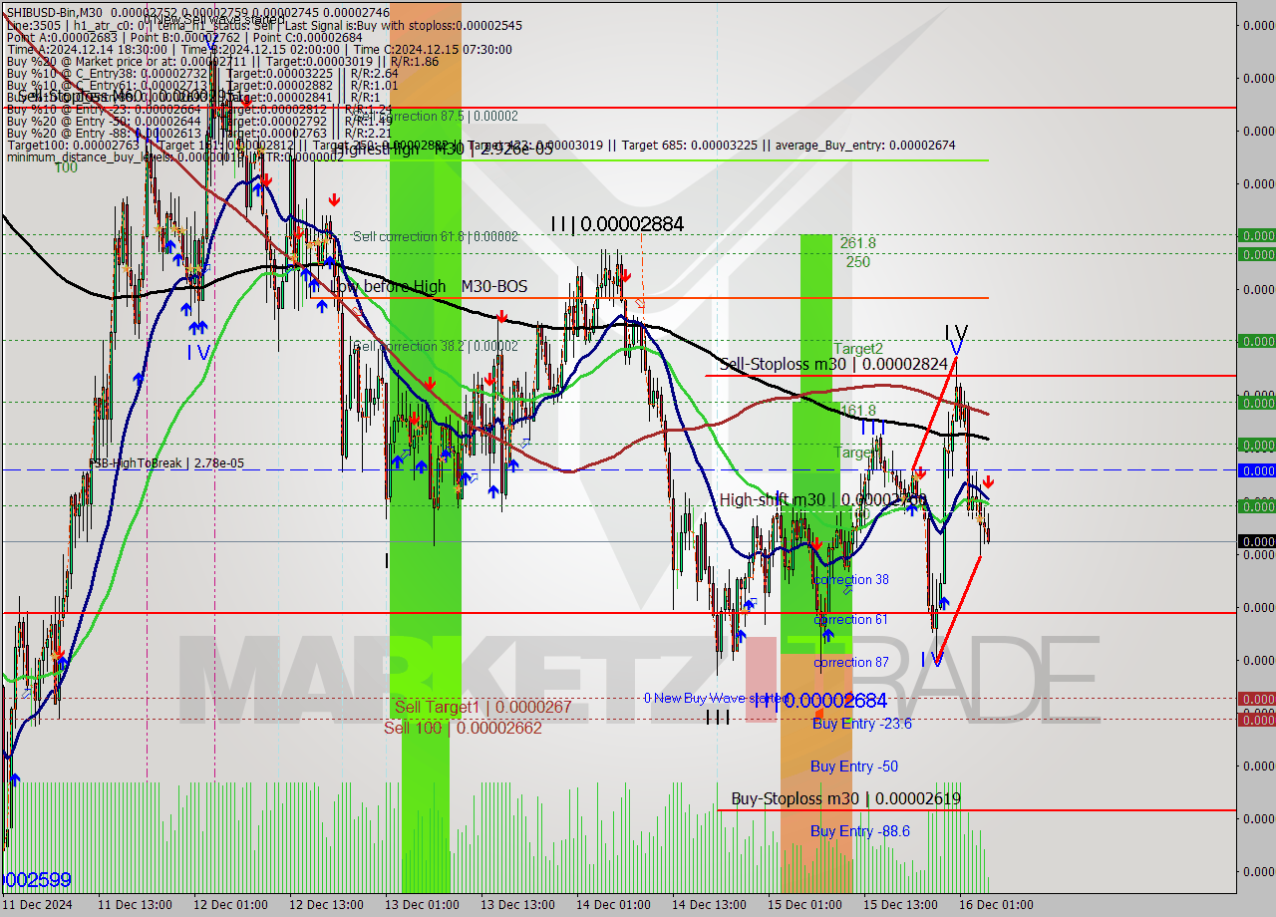Click the Low before High M30-BOS label
Screen dimensions: 1276x917
[x=429, y=287]
